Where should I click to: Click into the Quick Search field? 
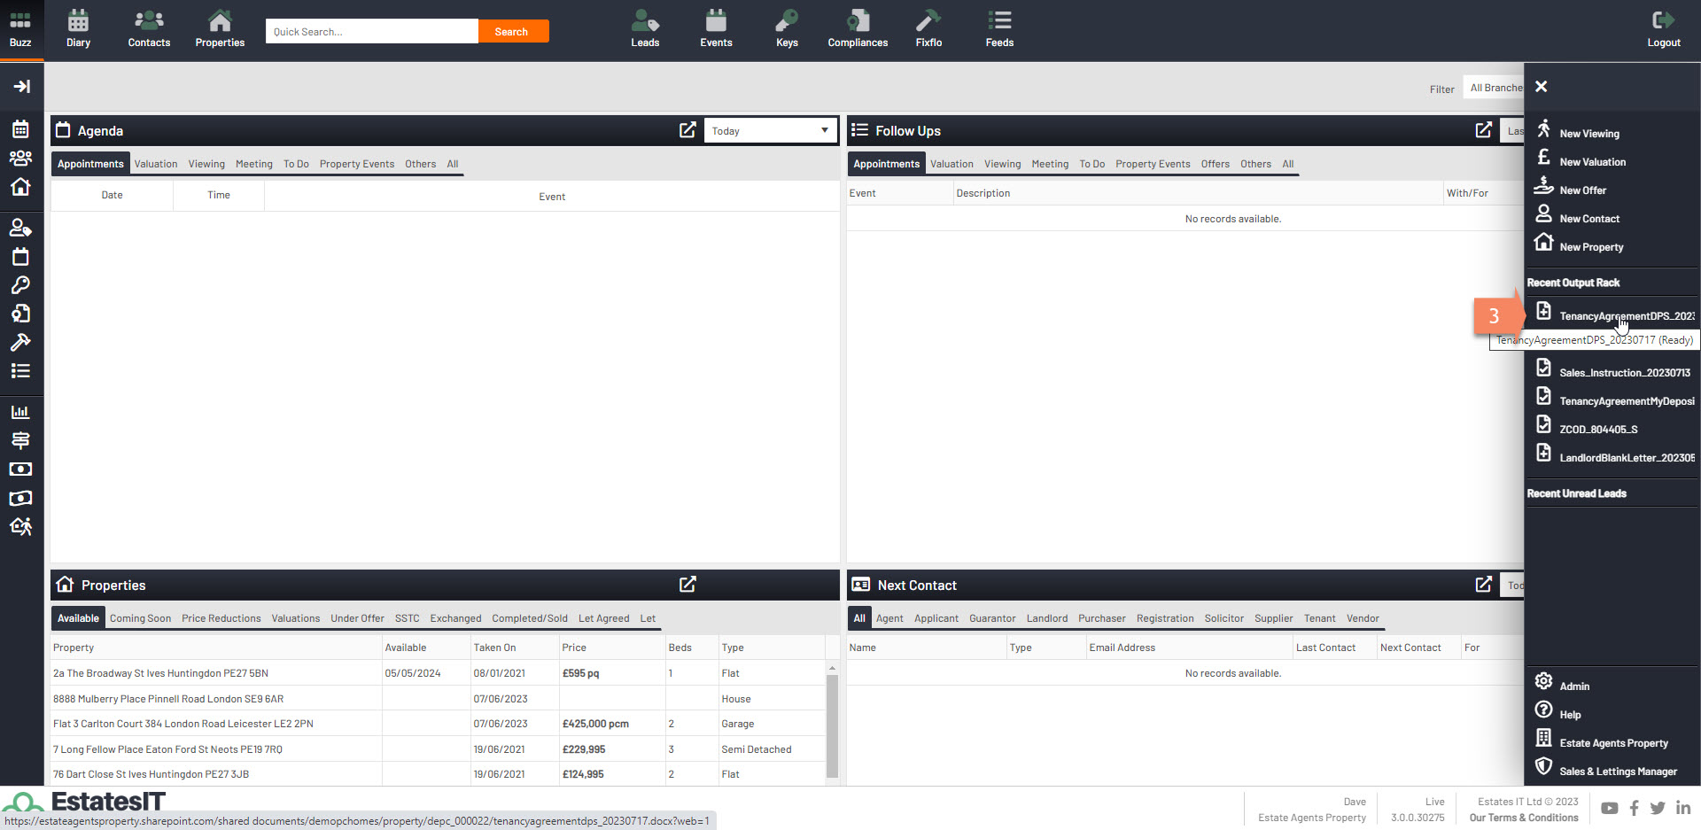tap(371, 32)
